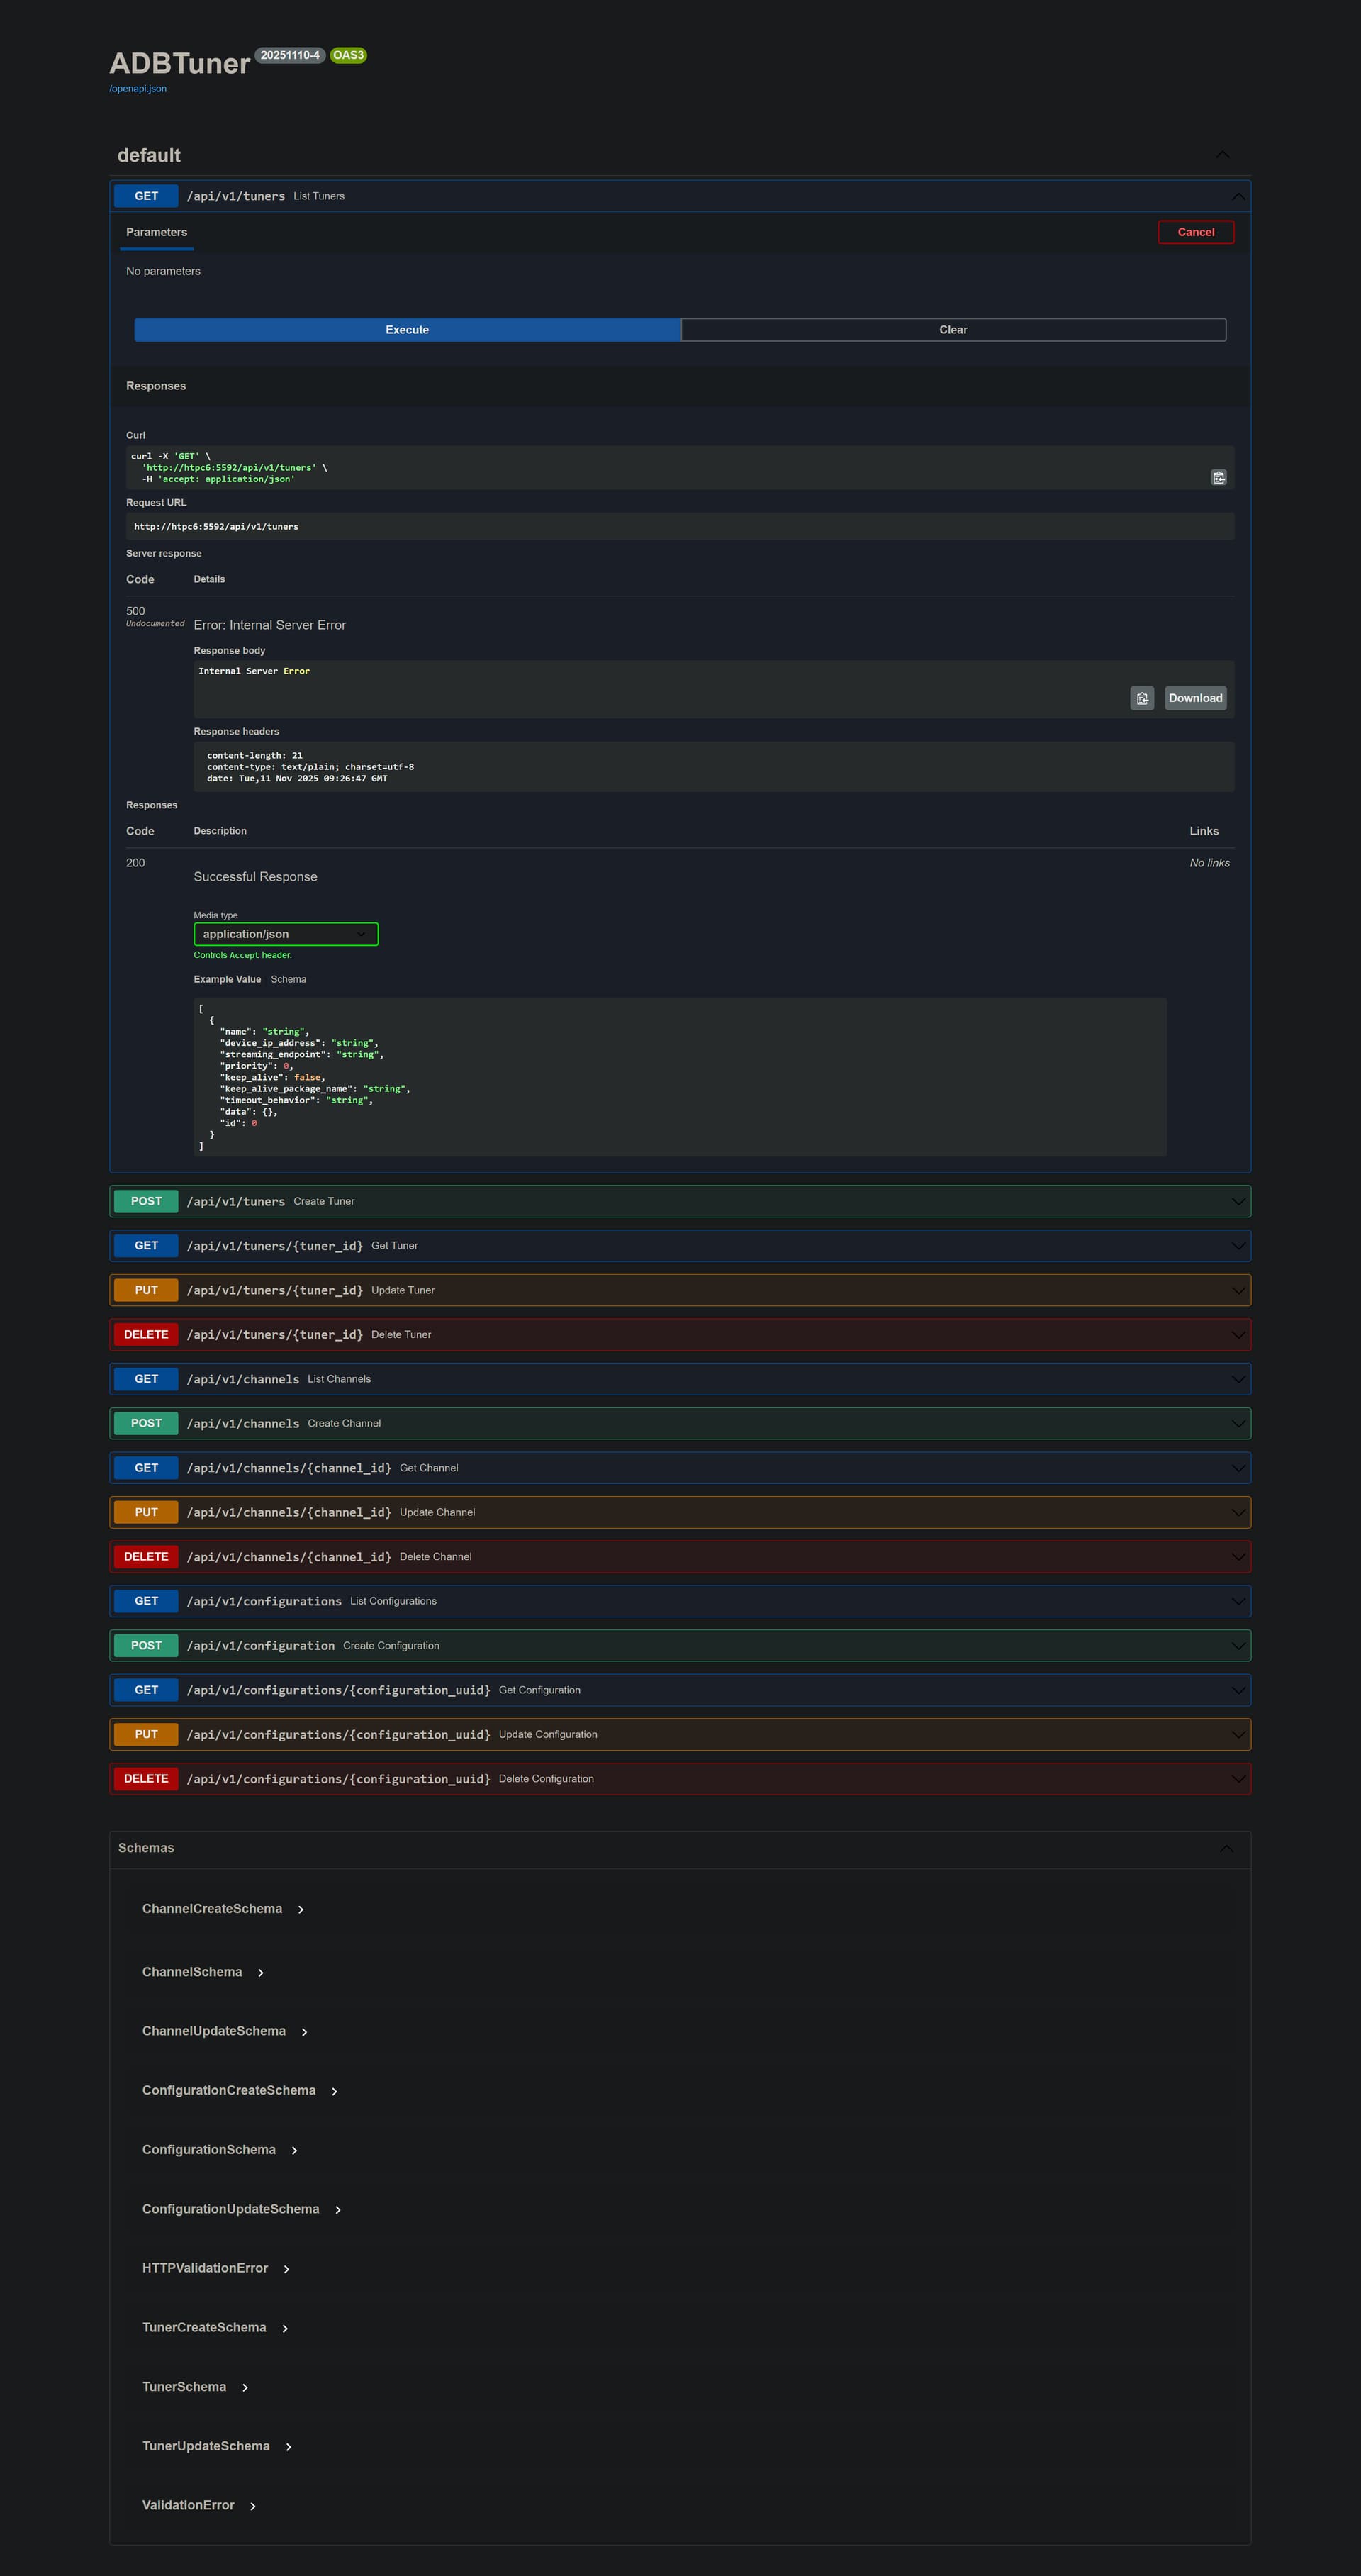Collapse the default section chevron
Viewport: 1361px width, 2576px height.
tap(1222, 155)
